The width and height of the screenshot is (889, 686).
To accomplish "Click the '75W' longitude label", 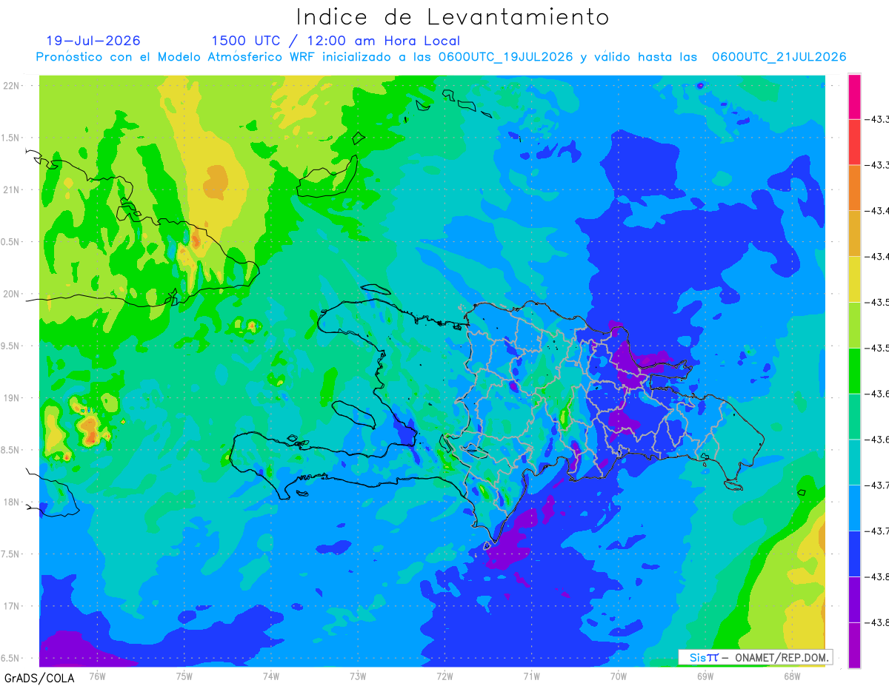I will coord(184,676).
